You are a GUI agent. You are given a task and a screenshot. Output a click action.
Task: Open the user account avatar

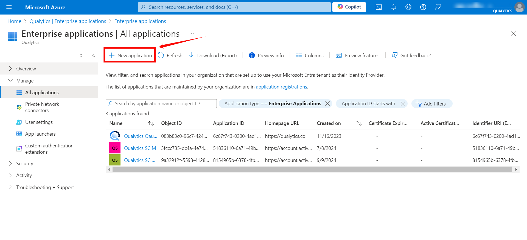click(x=520, y=7)
